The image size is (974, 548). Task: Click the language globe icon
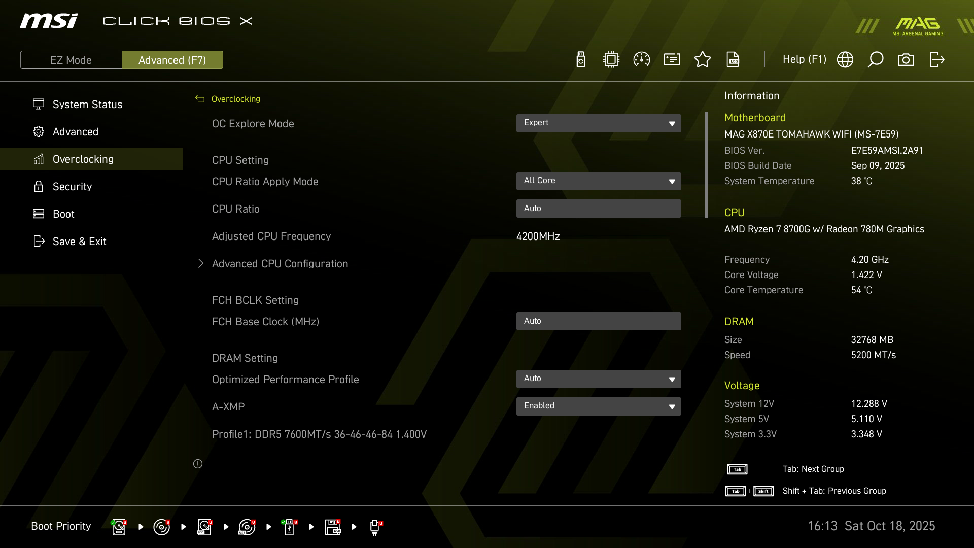point(845,60)
